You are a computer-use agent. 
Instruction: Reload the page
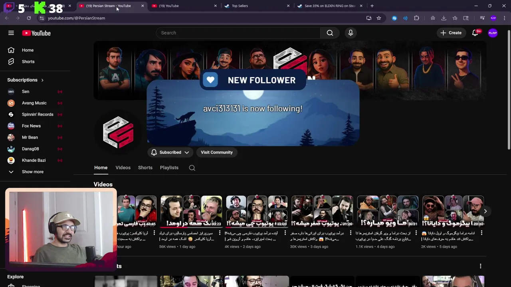tap(29, 18)
